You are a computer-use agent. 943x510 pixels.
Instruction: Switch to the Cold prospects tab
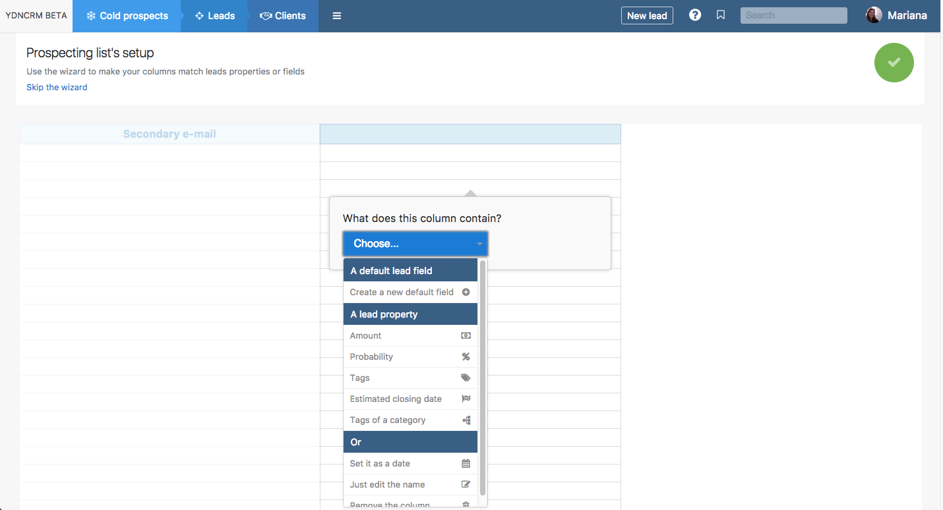coord(127,16)
